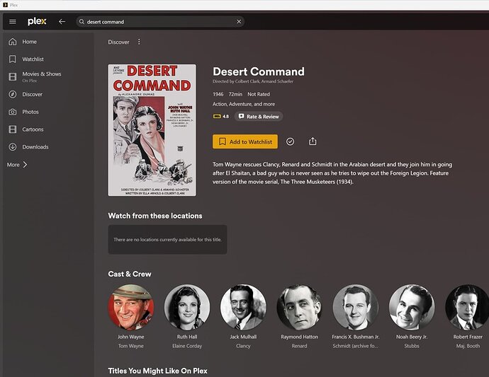Open the three-dot options menu near Discover
This screenshot has width=489, height=377.
point(139,42)
